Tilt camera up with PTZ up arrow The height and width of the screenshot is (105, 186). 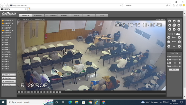[174, 21]
